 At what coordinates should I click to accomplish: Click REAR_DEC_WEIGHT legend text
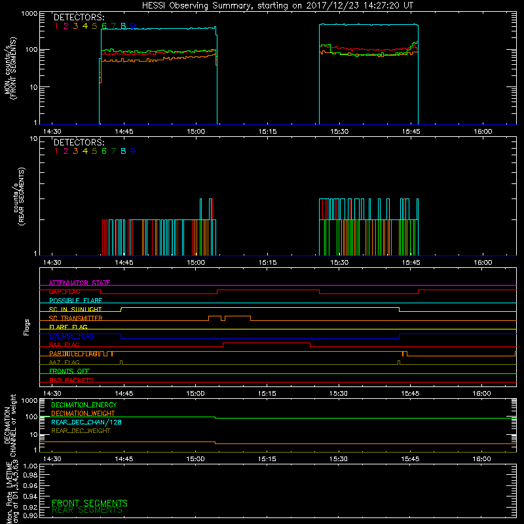[x=81, y=431]
